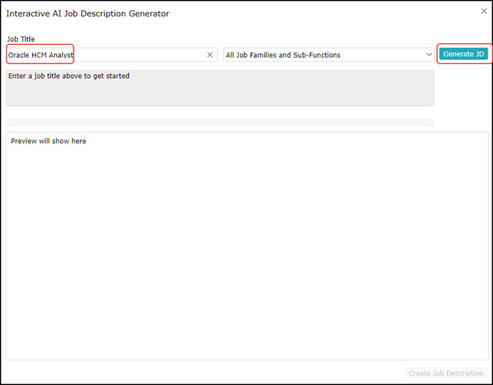Clear the Job Title field with the X icon
The width and height of the screenshot is (493, 385).
(x=210, y=55)
